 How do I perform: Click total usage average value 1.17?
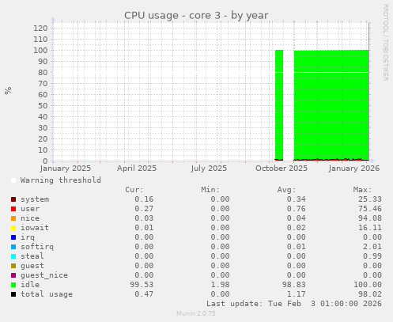pyautogui.click(x=297, y=294)
